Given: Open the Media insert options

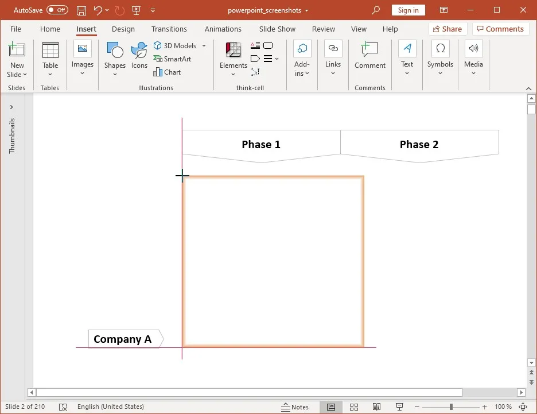Looking at the screenshot, I should [x=473, y=57].
